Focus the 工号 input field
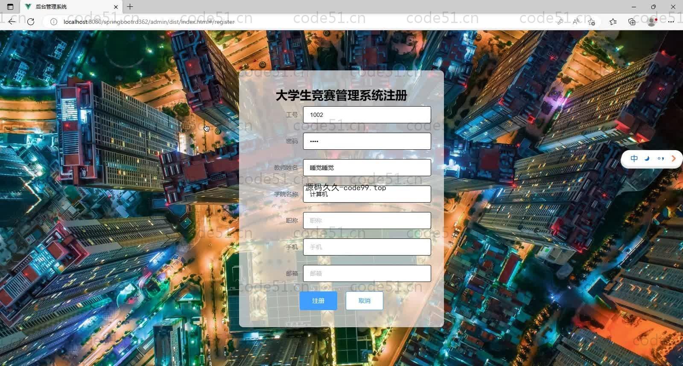This screenshot has width=683, height=366. (x=367, y=115)
